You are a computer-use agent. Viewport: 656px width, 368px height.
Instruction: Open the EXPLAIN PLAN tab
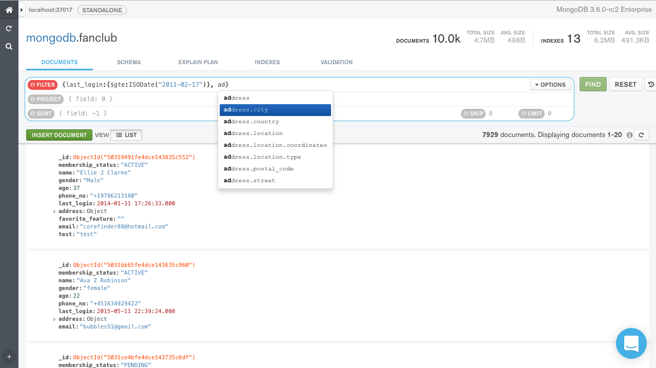tap(198, 62)
